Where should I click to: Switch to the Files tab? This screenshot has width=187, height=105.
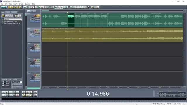[3, 12]
